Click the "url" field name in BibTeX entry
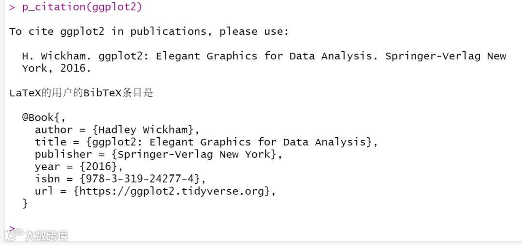Viewport: 522px width, 245px height. coord(44,191)
